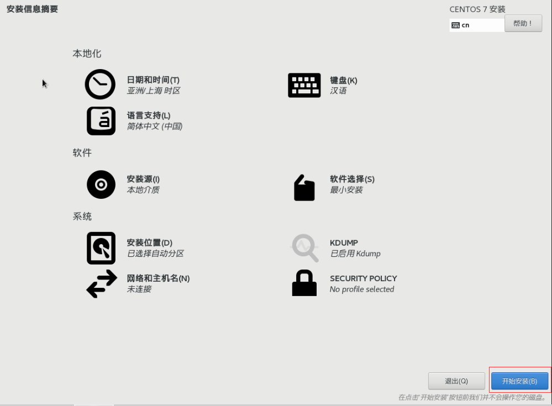This screenshot has height=406, width=552.
Task: Click the 汉语 keyboard status text
Action: pos(338,91)
